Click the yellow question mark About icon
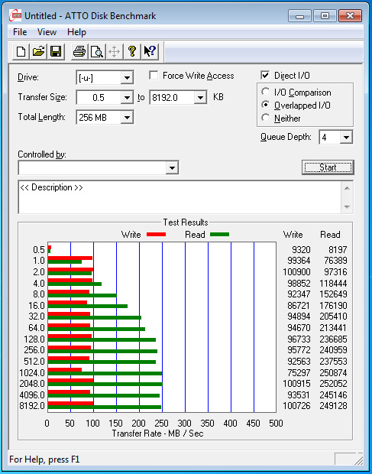The height and width of the screenshot is (474, 372). [x=131, y=51]
